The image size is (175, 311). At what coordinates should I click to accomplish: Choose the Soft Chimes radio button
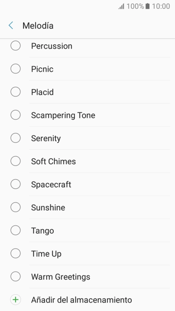pyautogui.click(x=16, y=161)
